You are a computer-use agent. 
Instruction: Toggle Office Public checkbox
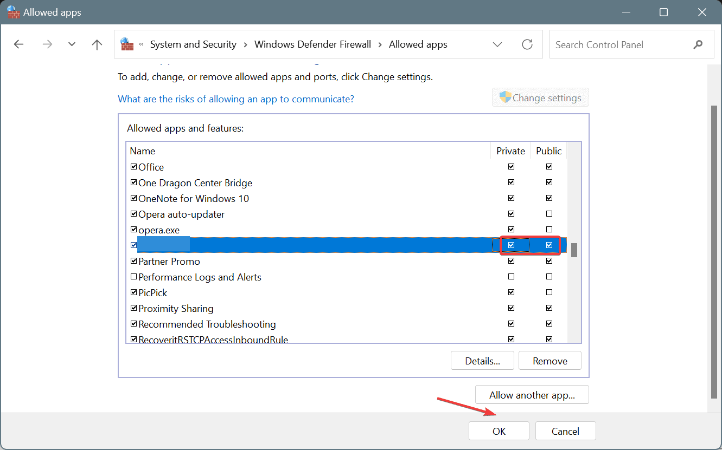click(549, 167)
